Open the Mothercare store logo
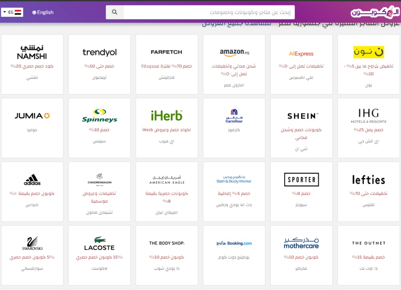This screenshot has width=401, height=290. click(301, 243)
